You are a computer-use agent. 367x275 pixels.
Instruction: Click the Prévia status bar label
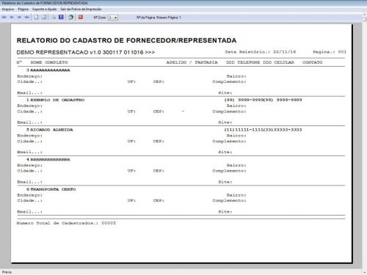click(x=7, y=272)
